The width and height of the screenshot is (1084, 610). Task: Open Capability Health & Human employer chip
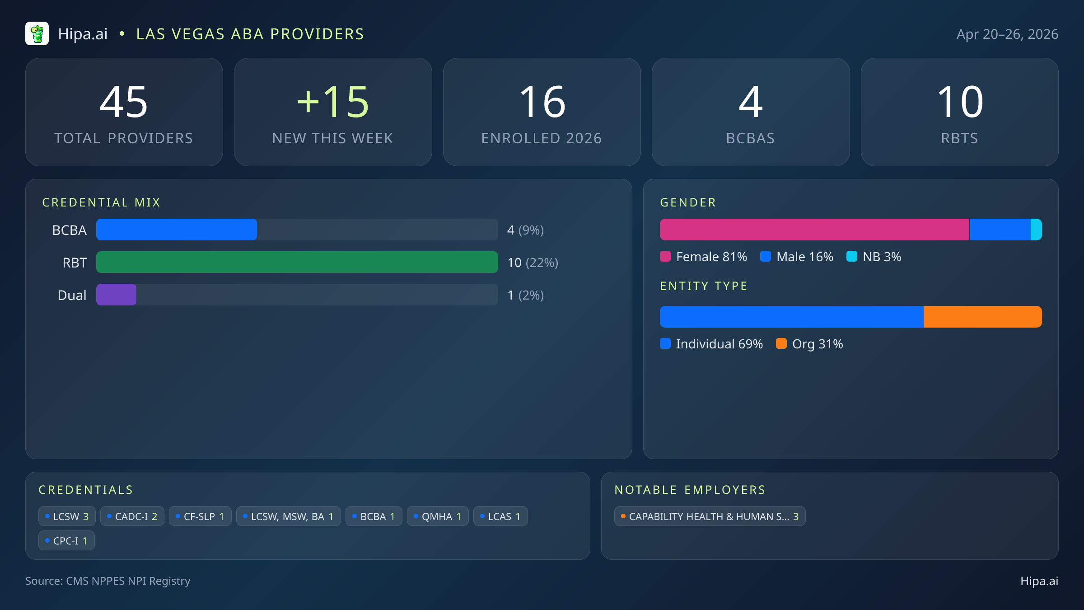click(710, 516)
